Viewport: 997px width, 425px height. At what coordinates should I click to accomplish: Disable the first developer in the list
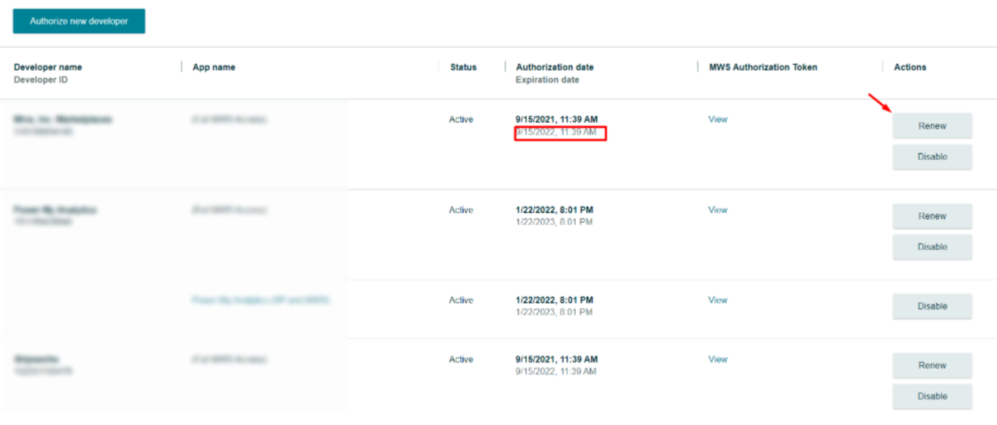932,157
